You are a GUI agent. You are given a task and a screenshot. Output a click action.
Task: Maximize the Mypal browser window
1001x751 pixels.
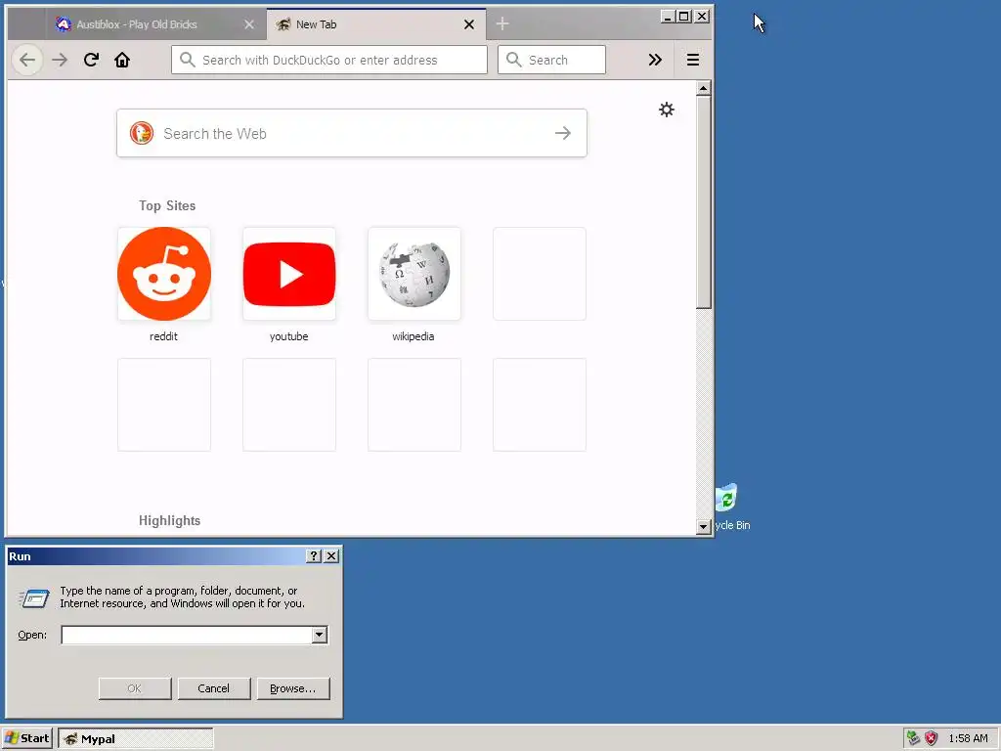(683, 17)
